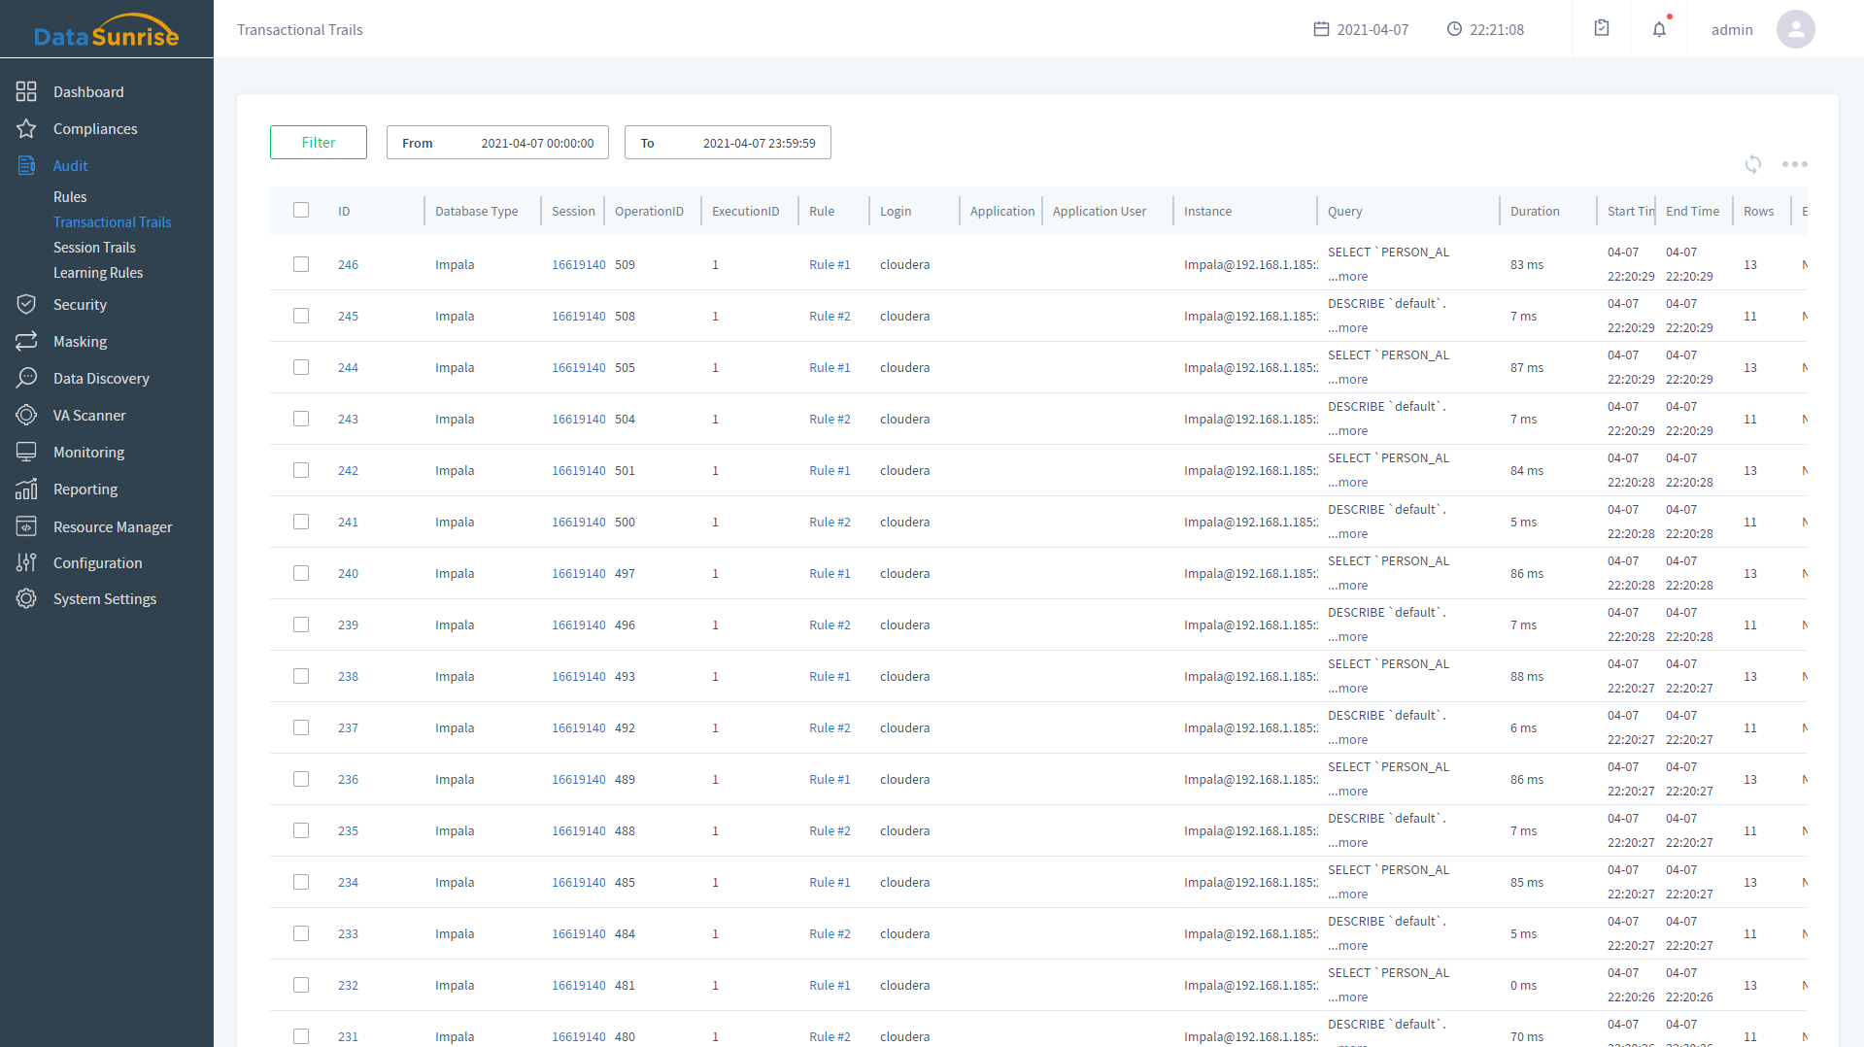Screen dimensions: 1864x1047
Task: Open the Rule #1 link in row 244
Action: pyautogui.click(x=830, y=367)
